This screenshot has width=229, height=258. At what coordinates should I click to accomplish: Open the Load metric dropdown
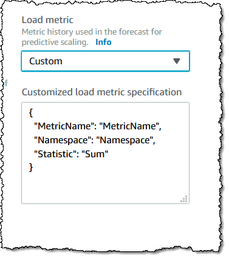point(105,61)
